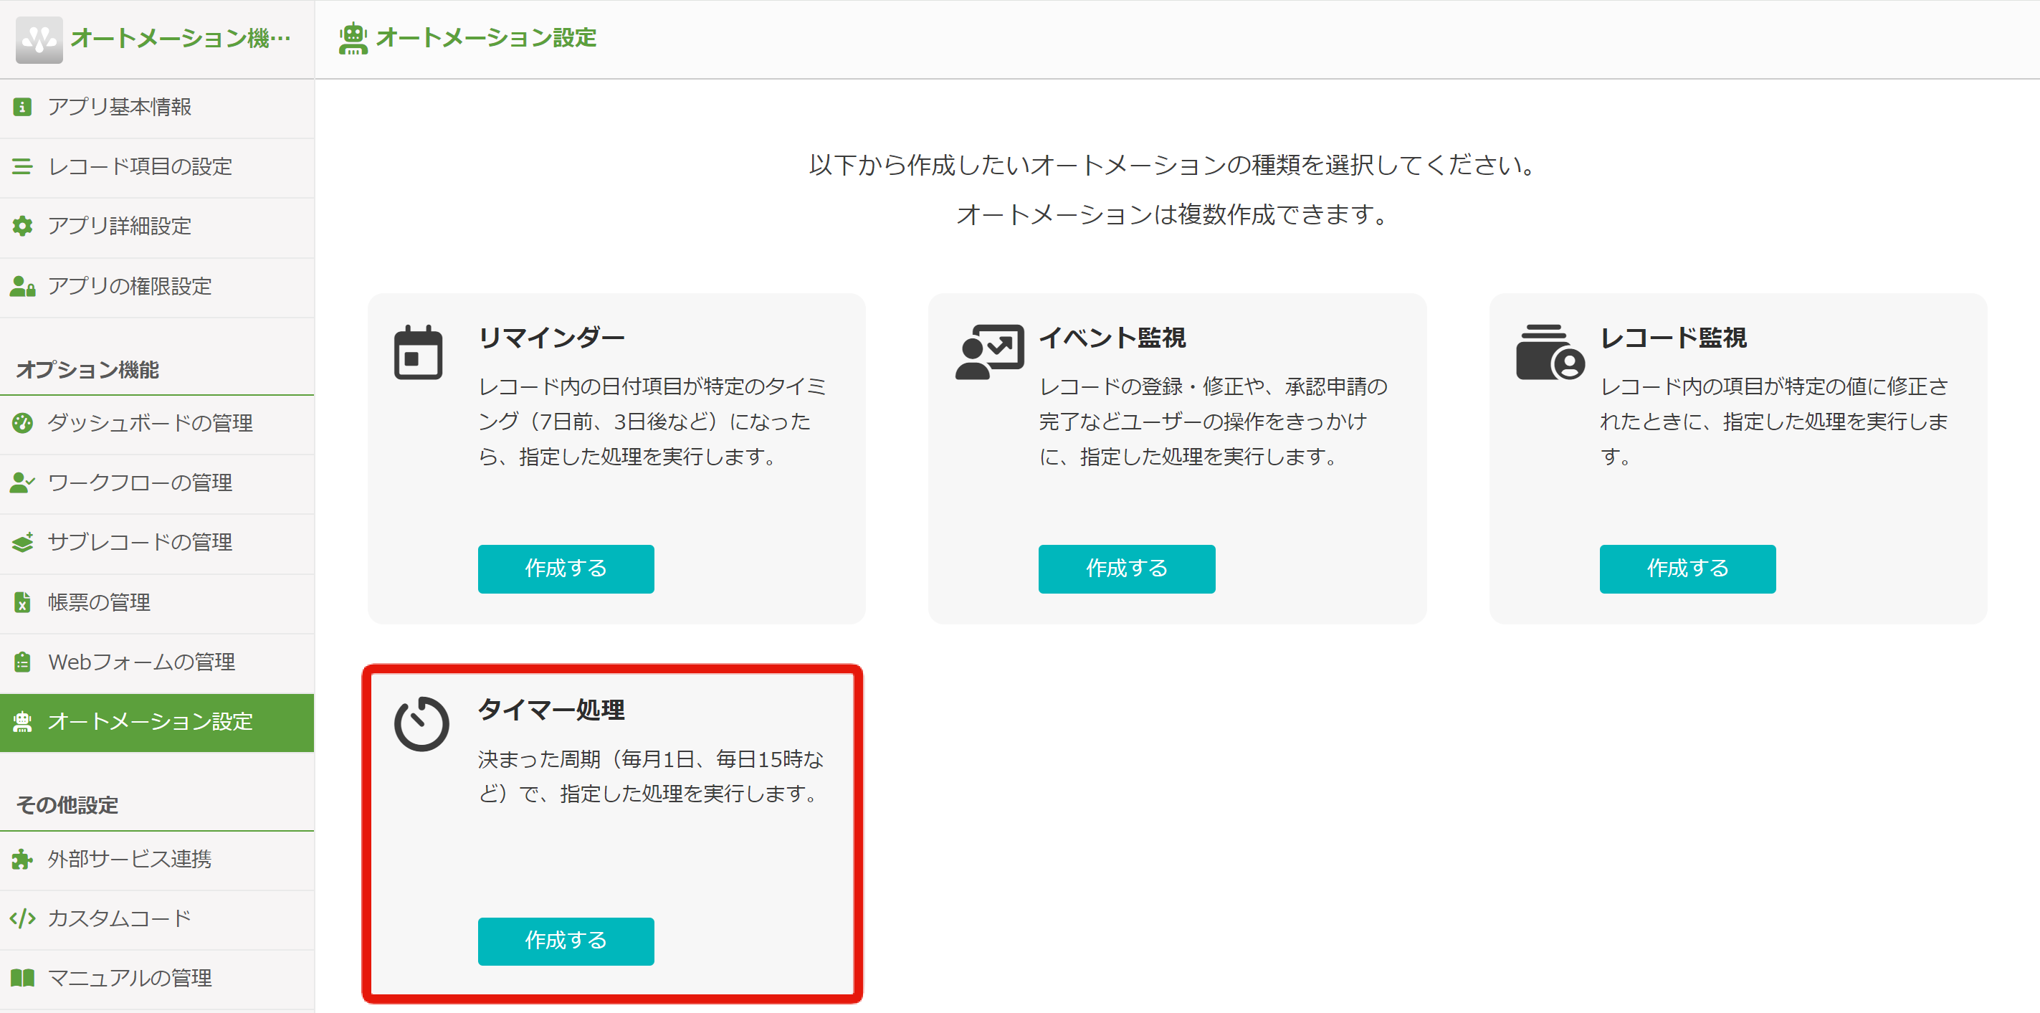Click the user-screen icon on イベント監視 card
Image resolution: width=2040 pixels, height=1013 pixels.
(x=990, y=353)
